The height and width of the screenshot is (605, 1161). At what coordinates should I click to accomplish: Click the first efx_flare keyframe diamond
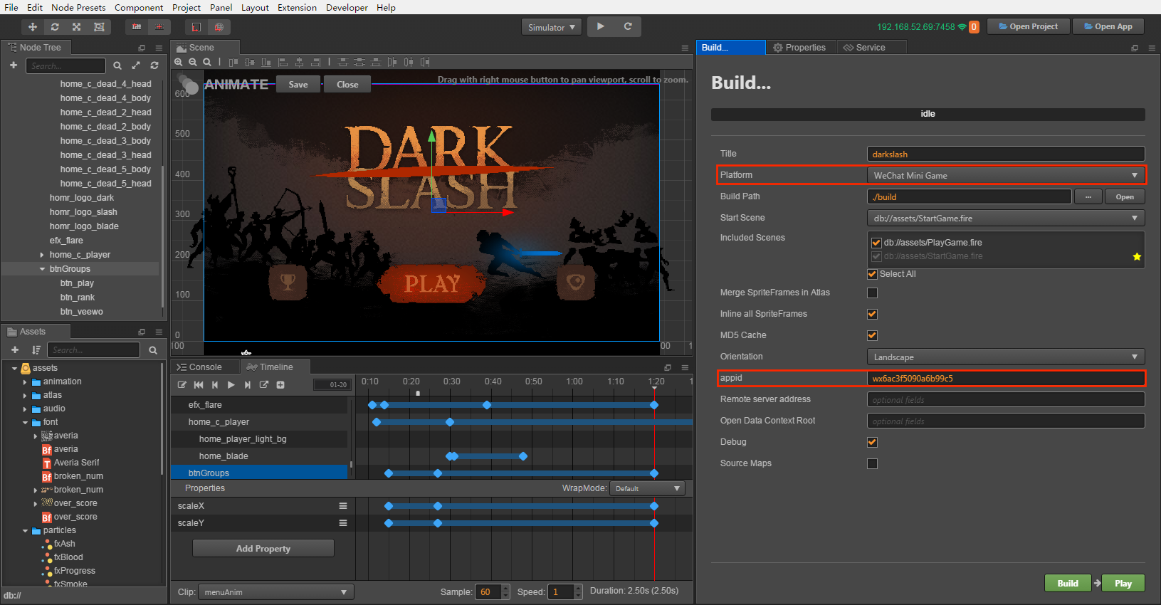click(372, 405)
